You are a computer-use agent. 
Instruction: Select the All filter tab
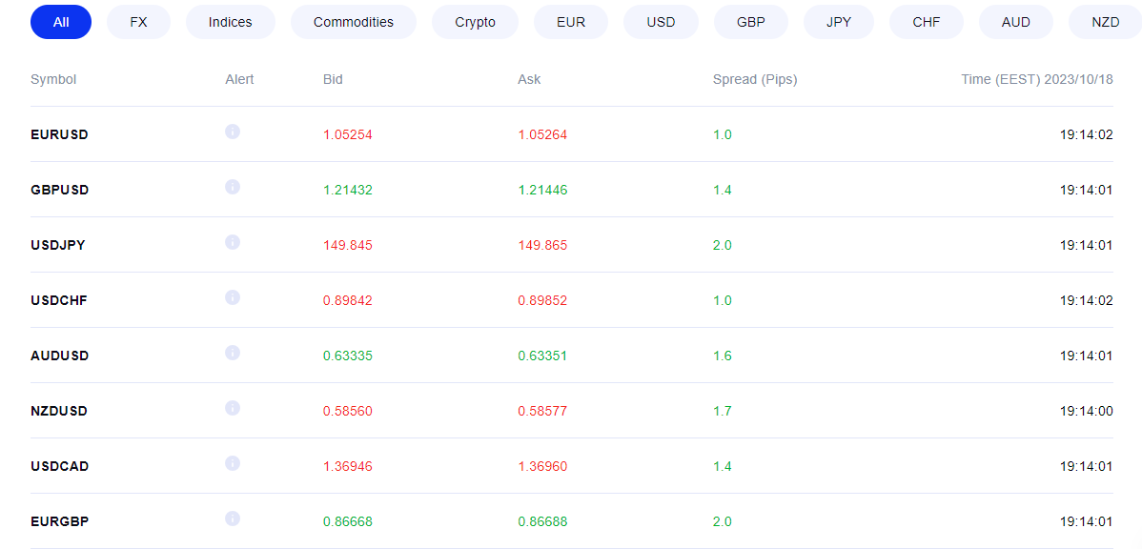(x=61, y=22)
